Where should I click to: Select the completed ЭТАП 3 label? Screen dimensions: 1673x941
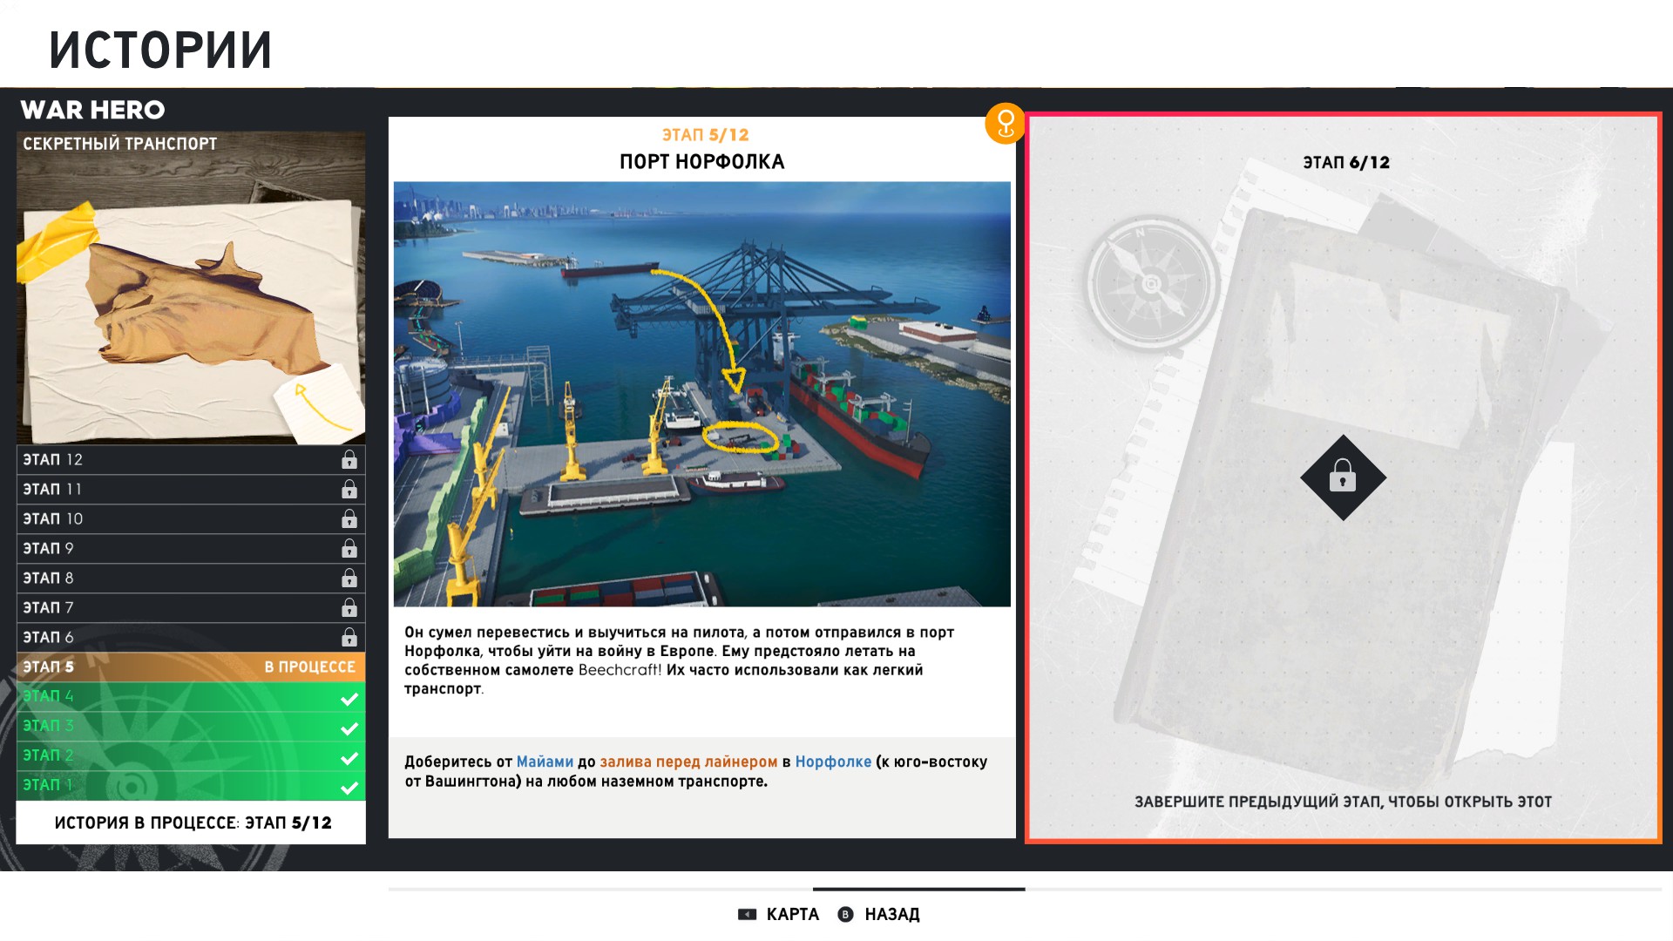(49, 726)
